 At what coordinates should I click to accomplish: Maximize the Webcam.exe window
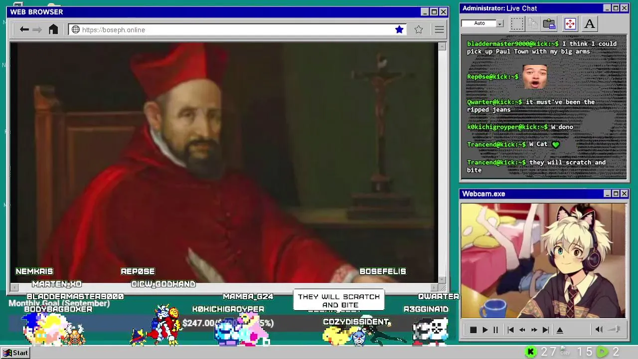pyautogui.click(x=616, y=193)
